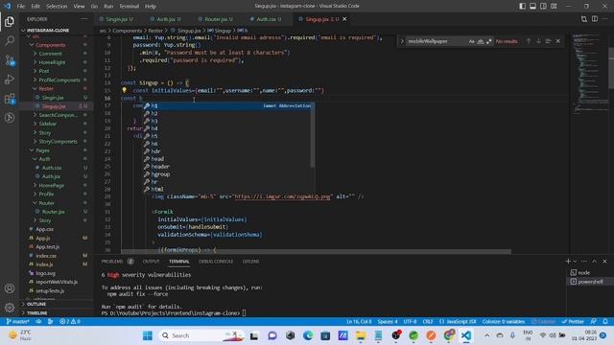
Task: Click the Split Editor Right icon
Action: pyautogui.click(x=595, y=19)
